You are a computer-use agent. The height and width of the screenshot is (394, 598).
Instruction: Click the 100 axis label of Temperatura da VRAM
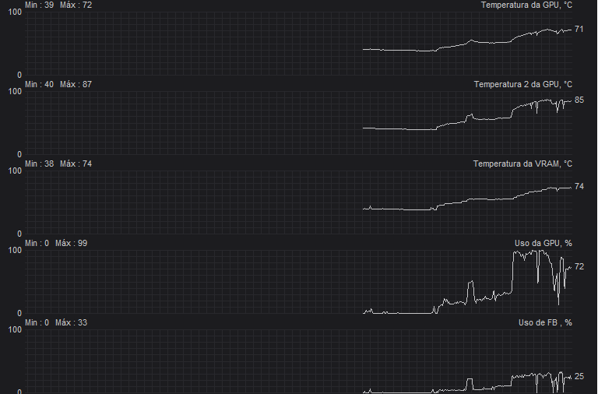click(x=15, y=171)
